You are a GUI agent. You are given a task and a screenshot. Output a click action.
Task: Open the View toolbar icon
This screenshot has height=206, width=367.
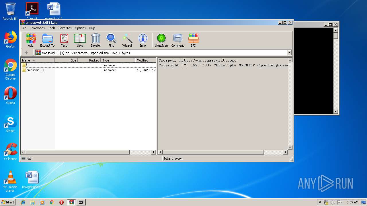pyautogui.click(x=80, y=40)
